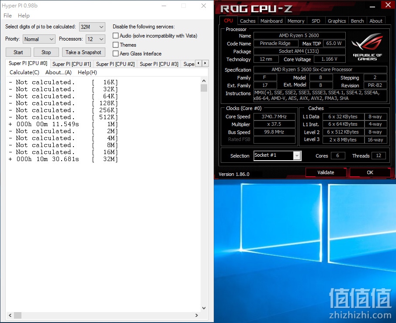The height and width of the screenshot is (323, 396).
Task: Expand the Socket #1 selection dropdown
Action: pyautogui.click(x=297, y=155)
